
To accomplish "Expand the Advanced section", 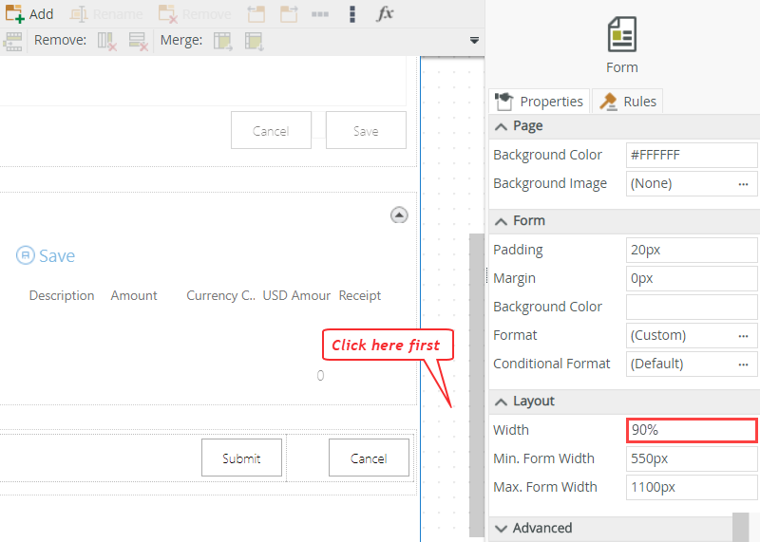I will 502,529.
